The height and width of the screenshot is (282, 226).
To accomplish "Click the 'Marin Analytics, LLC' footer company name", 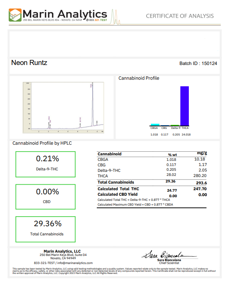I will coord(62,251).
